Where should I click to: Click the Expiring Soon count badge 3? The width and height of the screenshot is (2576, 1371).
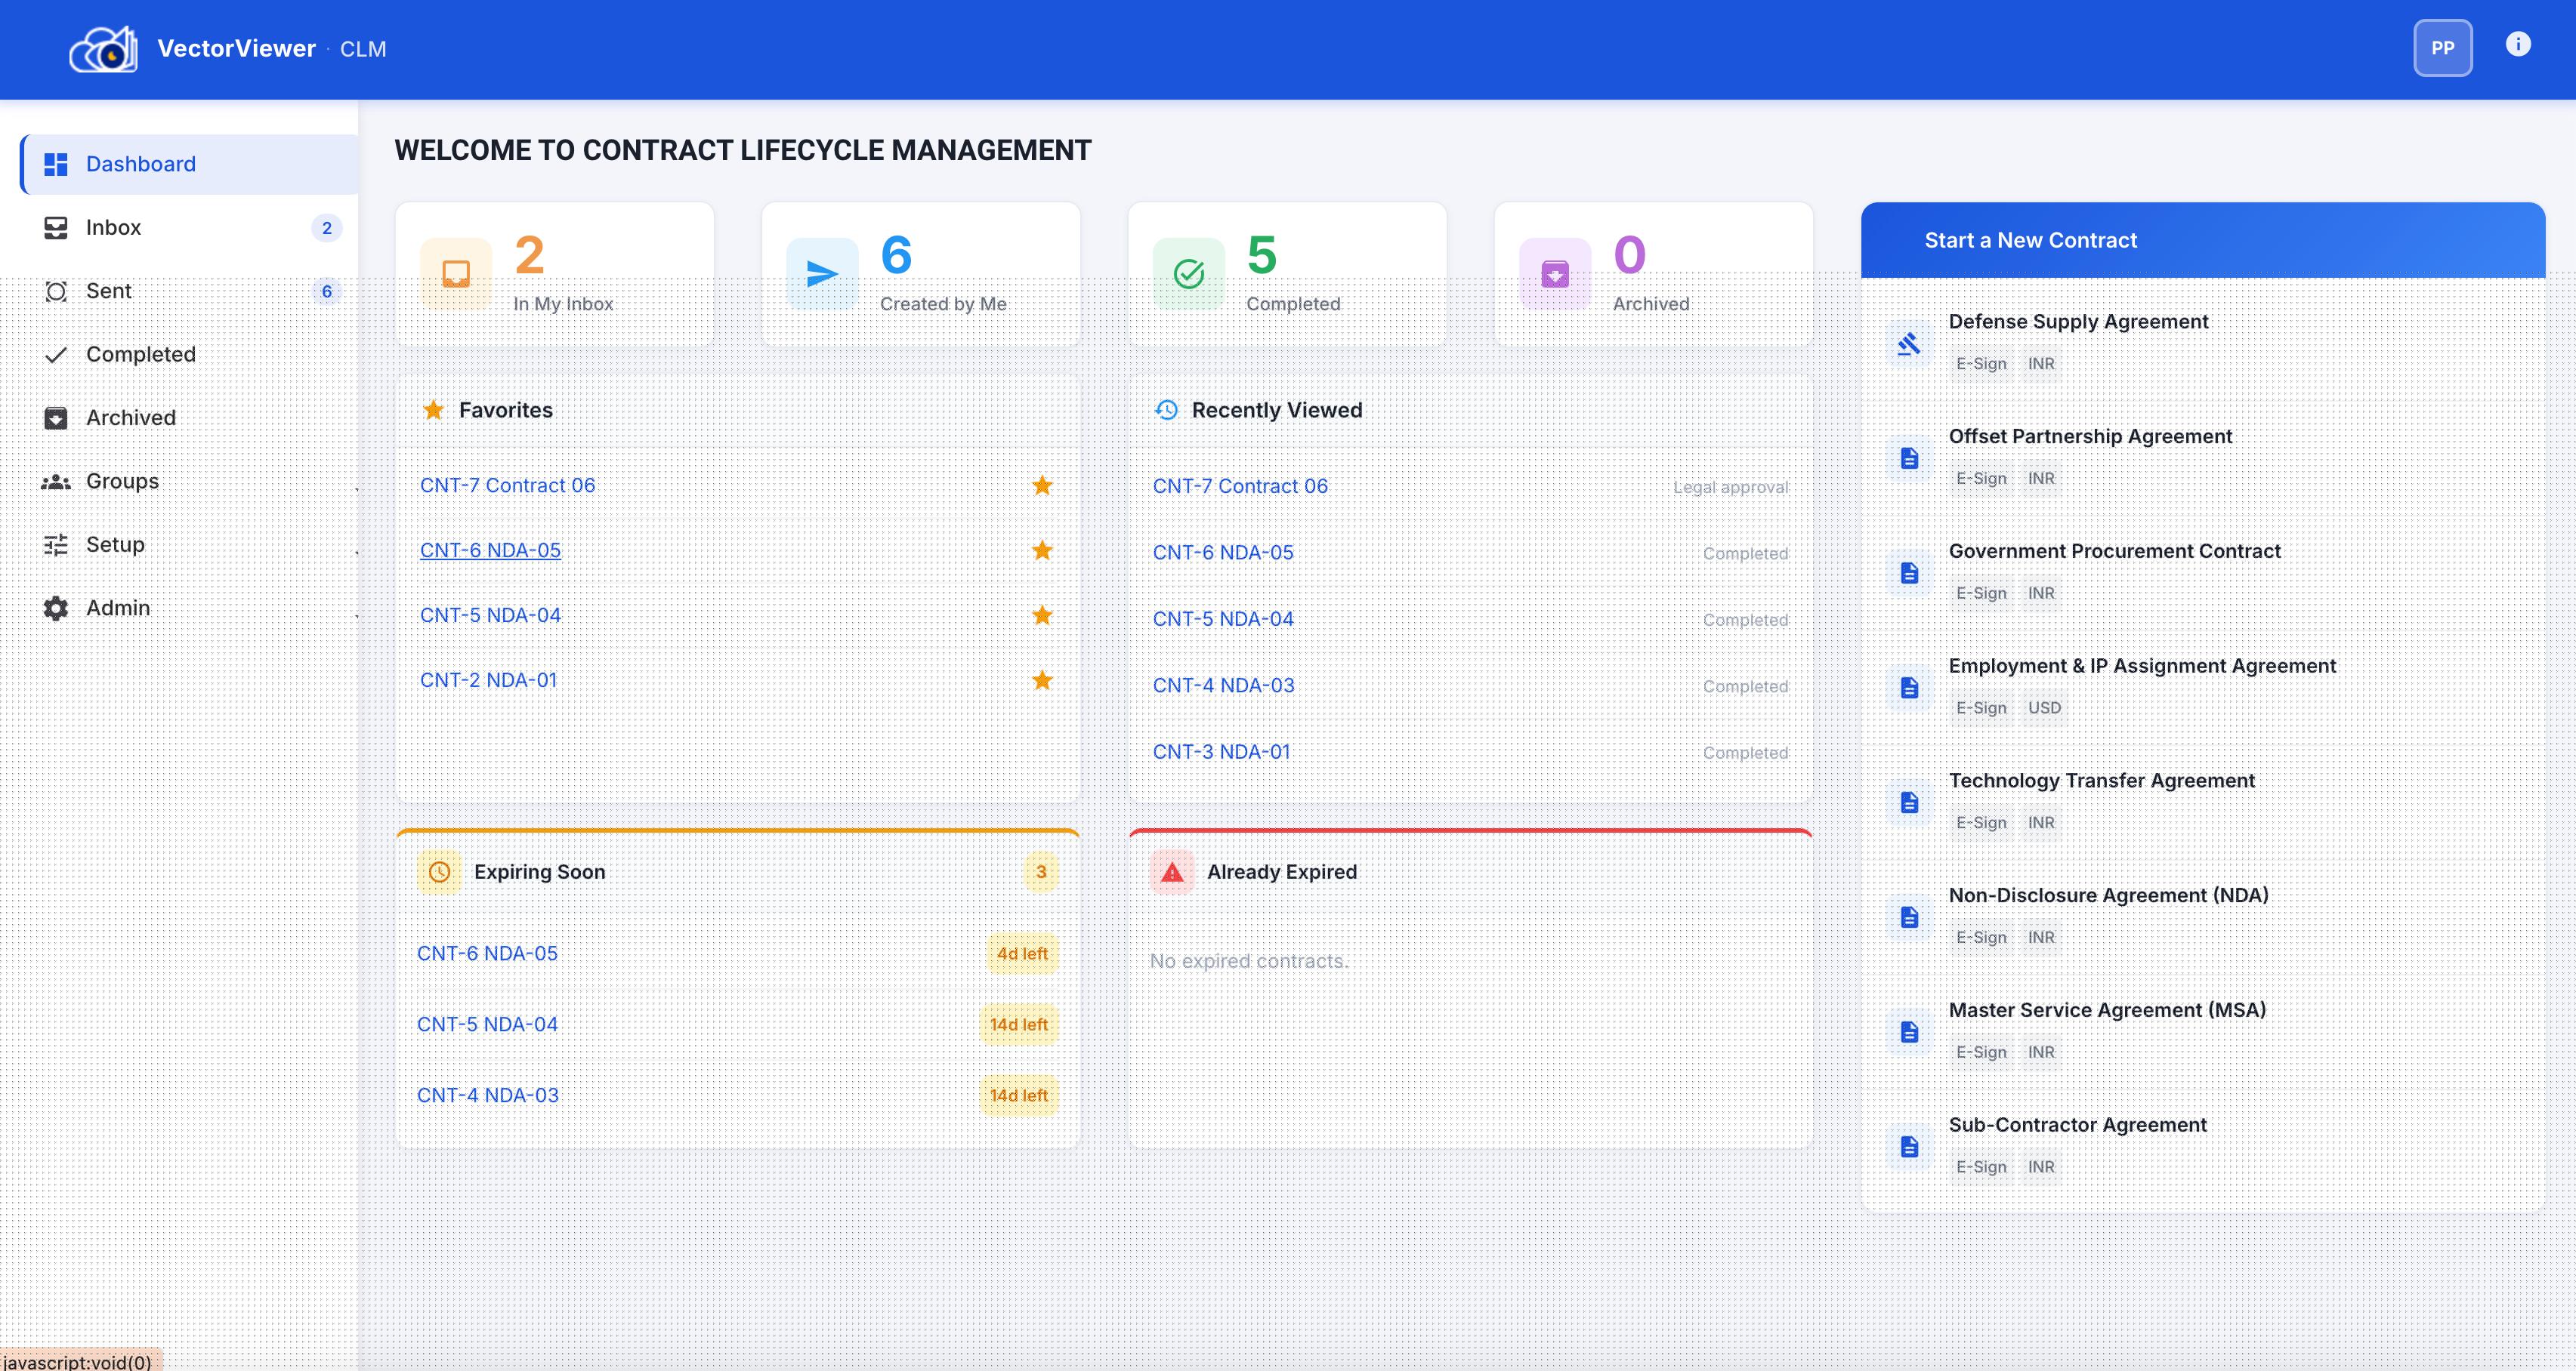pos(1041,873)
